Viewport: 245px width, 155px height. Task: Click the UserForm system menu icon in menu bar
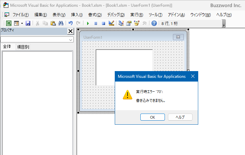[7, 15]
